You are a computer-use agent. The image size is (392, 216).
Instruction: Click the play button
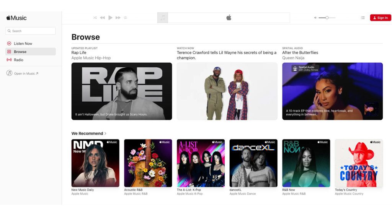point(110,18)
